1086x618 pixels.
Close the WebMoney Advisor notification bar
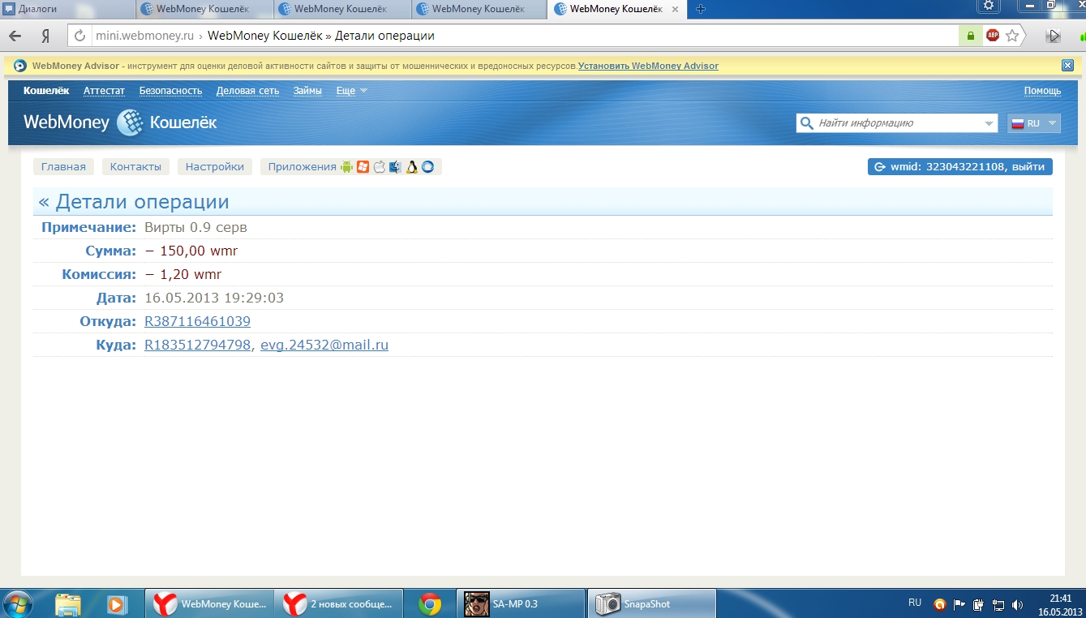click(x=1067, y=66)
